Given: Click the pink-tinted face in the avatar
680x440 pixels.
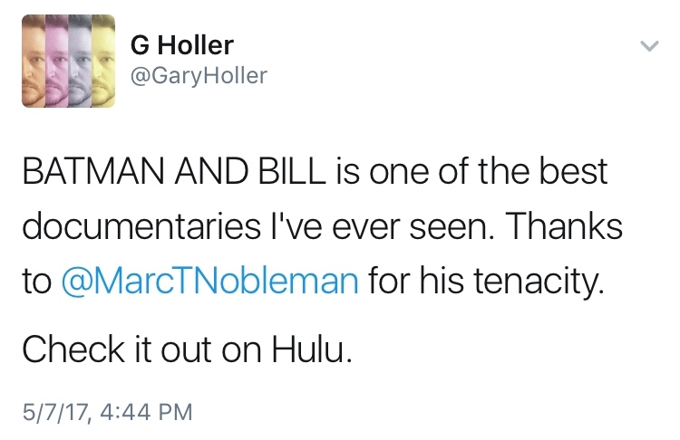Looking at the screenshot, I should click(57, 62).
